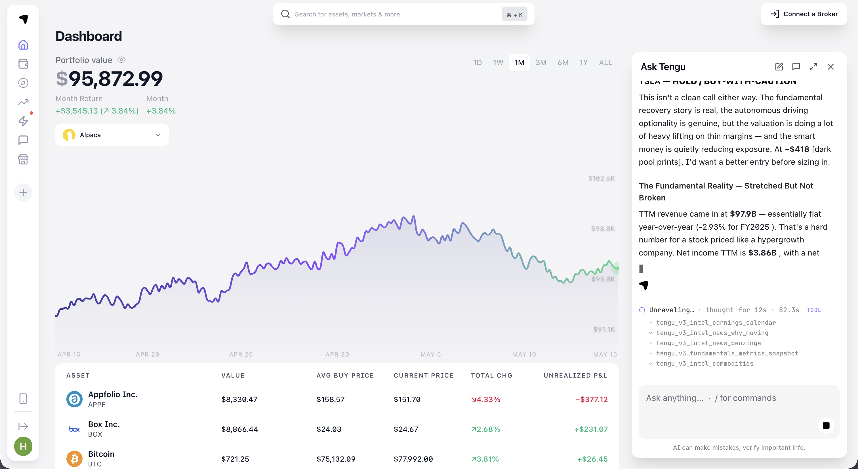This screenshot has height=469, width=858.
Task: Open the H user avatar
Action: 23,446
